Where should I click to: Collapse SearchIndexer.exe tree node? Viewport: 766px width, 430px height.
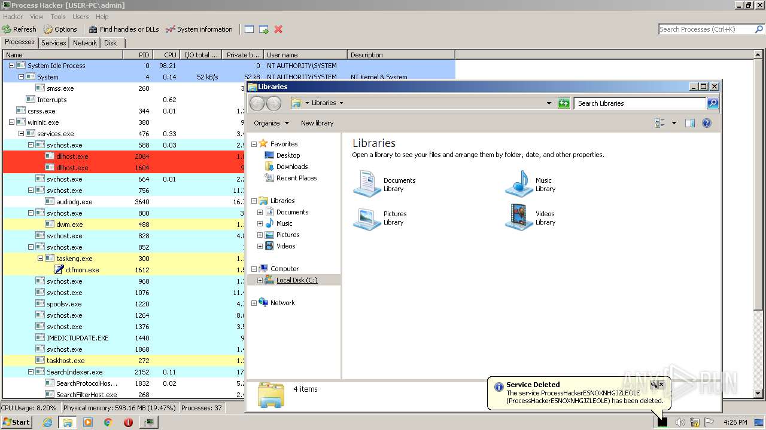pyautogui.click(x=31, y=372)
